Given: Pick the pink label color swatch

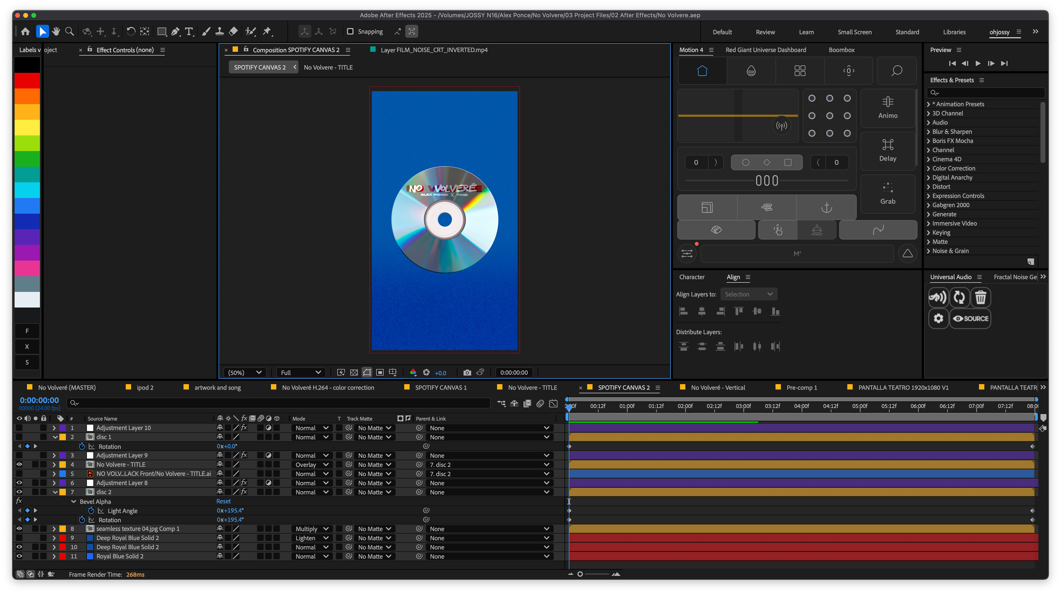Looking at the screenshot, I should pyautogui.click(x=27, y=268).
